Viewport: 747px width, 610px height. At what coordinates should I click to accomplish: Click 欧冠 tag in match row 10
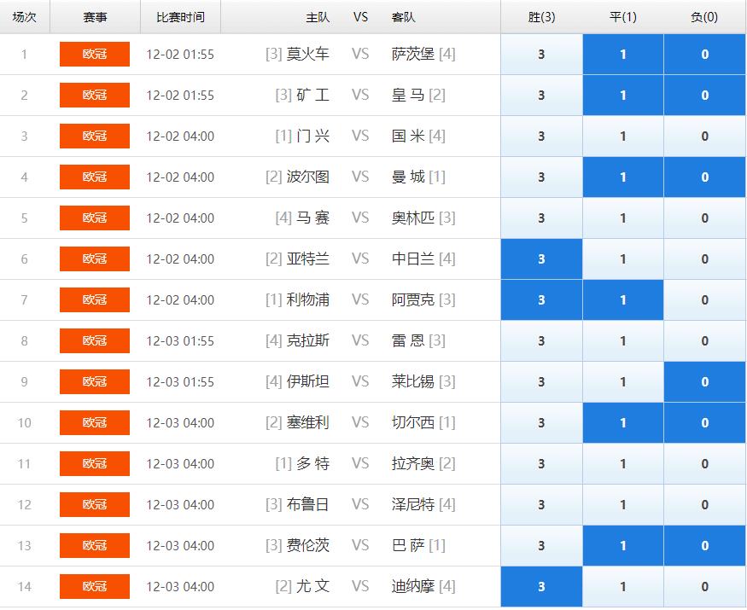[95, 422]
